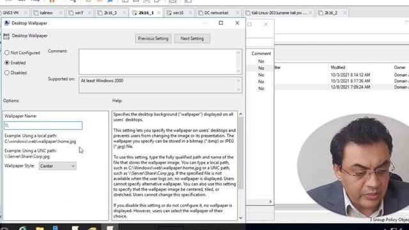This screenshot has height=230, width=409.
Task: Click the Modified column header
Action: pos(338,67)
